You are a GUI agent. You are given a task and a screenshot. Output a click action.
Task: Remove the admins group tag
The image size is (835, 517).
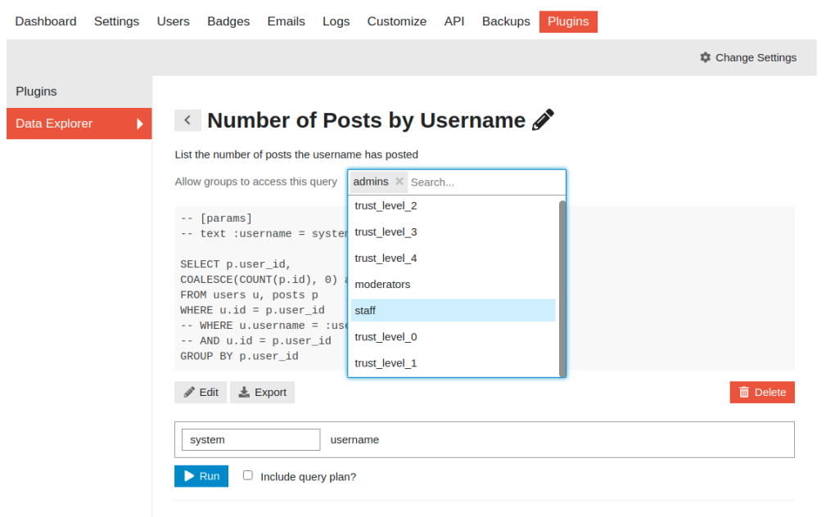[399, 182]
